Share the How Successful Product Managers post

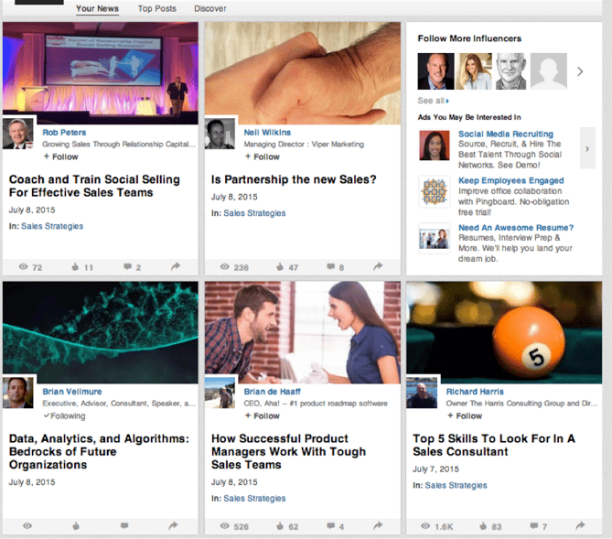coord(378,525)
